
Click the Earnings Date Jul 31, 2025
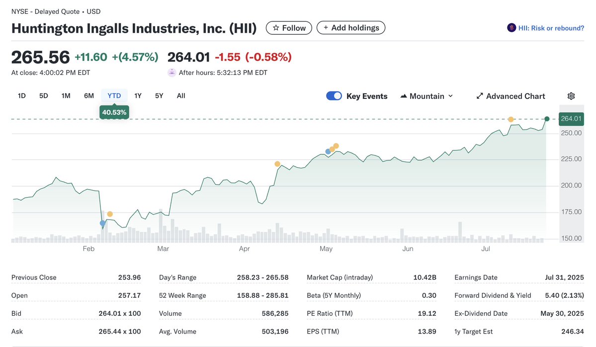tap(565, 278)
